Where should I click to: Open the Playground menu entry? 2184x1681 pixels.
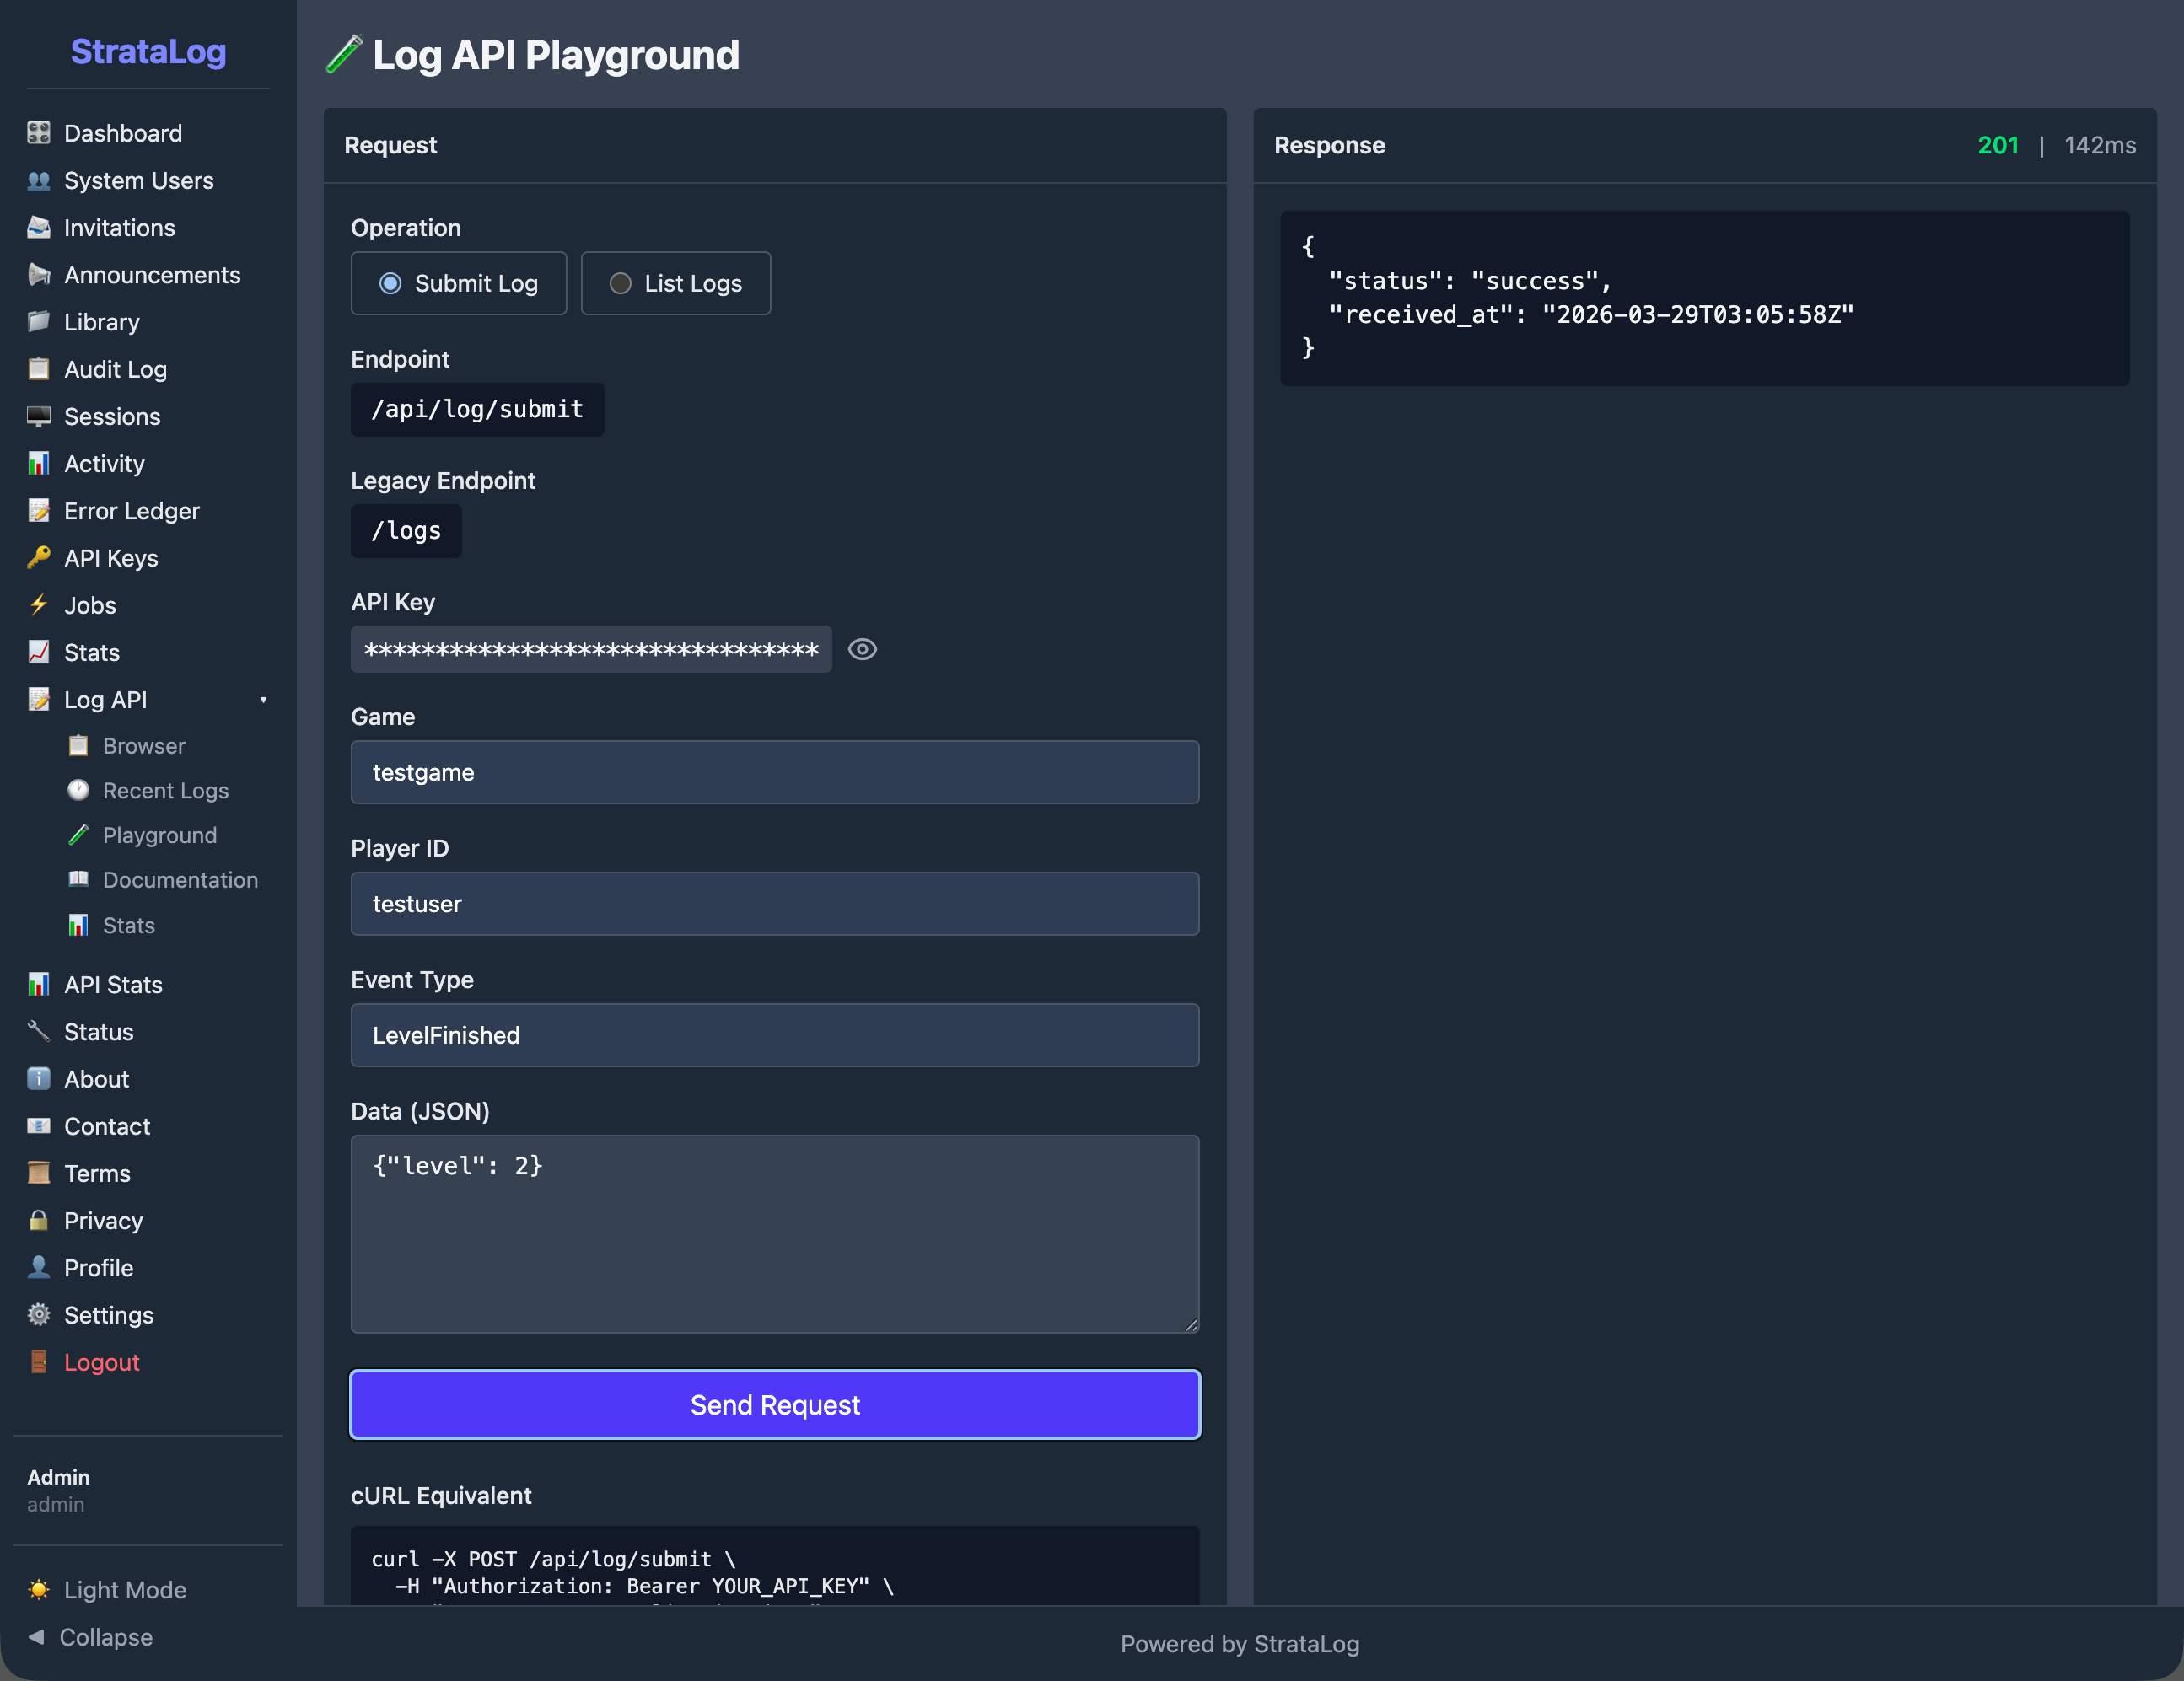(159, 835)
